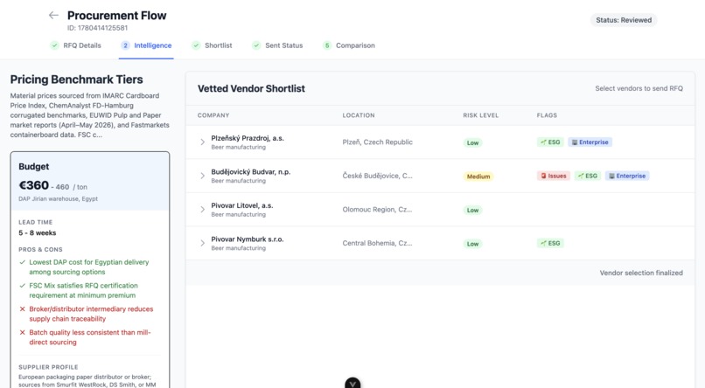Expand the Pivovar Nymburk vendor row
The image size is (705, 388).
tap(202, 243)
